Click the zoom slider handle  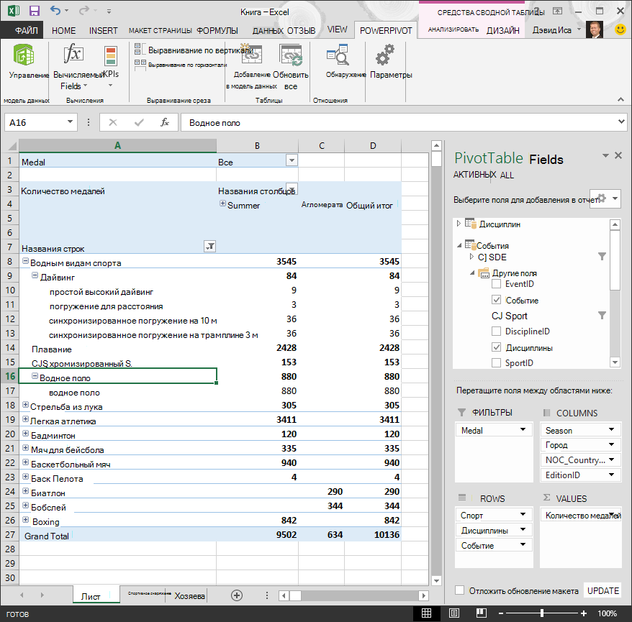(x=542, y=613)
